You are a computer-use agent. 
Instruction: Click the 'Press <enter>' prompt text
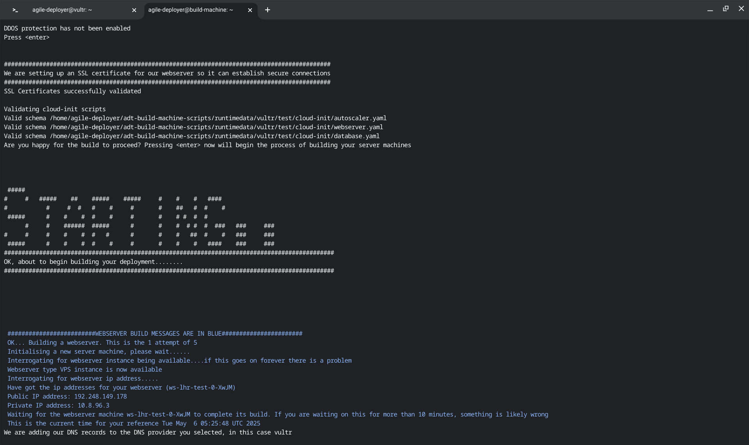click(27, 37)
